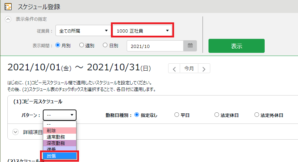Click the パターン dropdown box
This screenshot has width=298, height=162.
tap(60, 115)
